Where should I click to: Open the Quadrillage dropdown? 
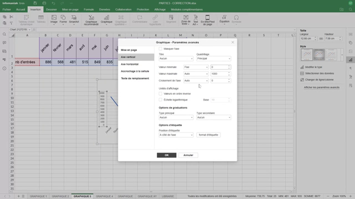(214, 59)
